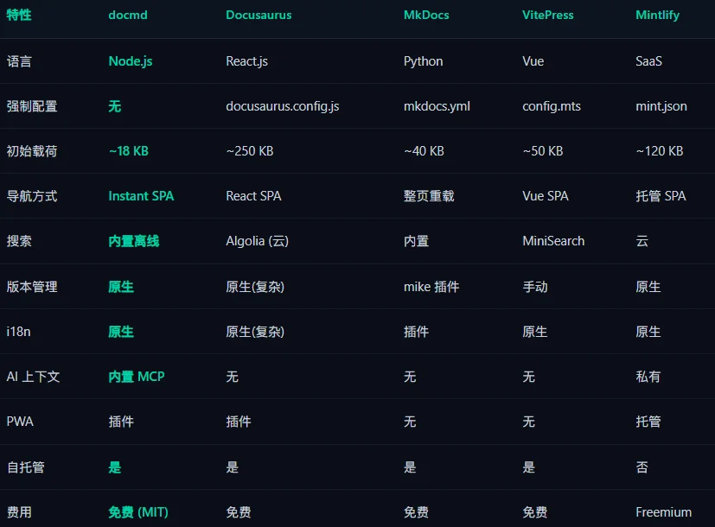Click the 内置离线 cell

pyautogui.click(x=134, y=241)
